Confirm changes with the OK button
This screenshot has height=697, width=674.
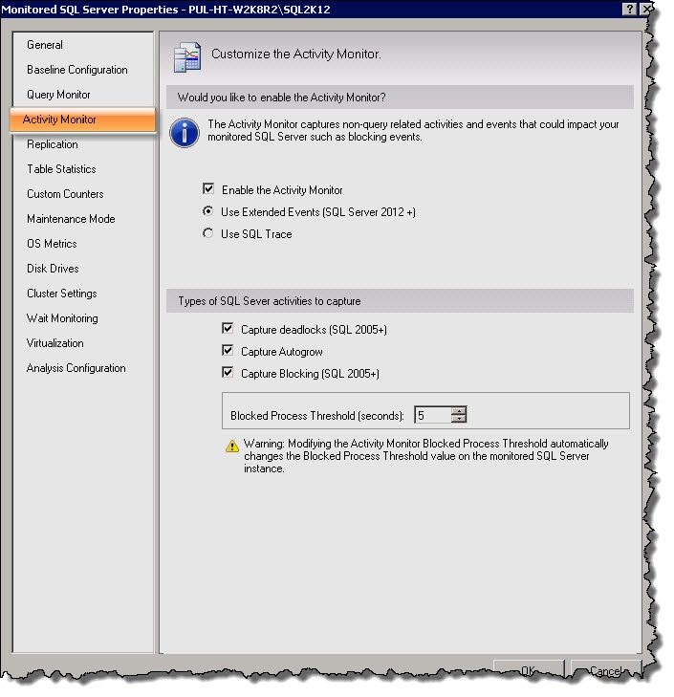coord(529,671)
